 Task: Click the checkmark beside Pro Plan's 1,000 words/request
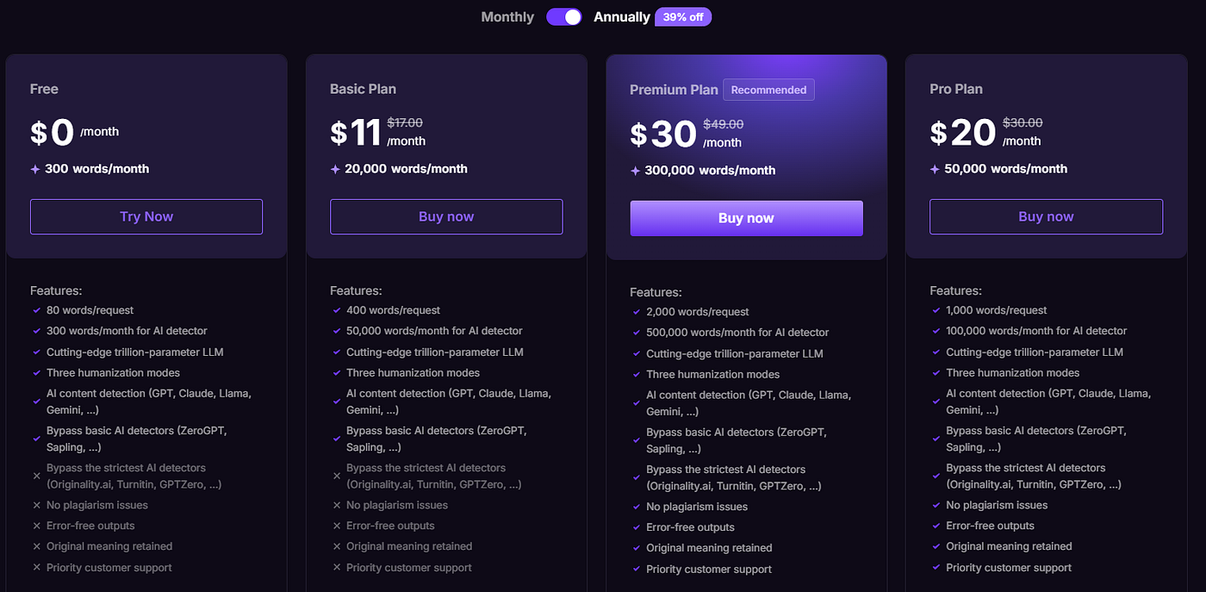click(x=936, y=310)
